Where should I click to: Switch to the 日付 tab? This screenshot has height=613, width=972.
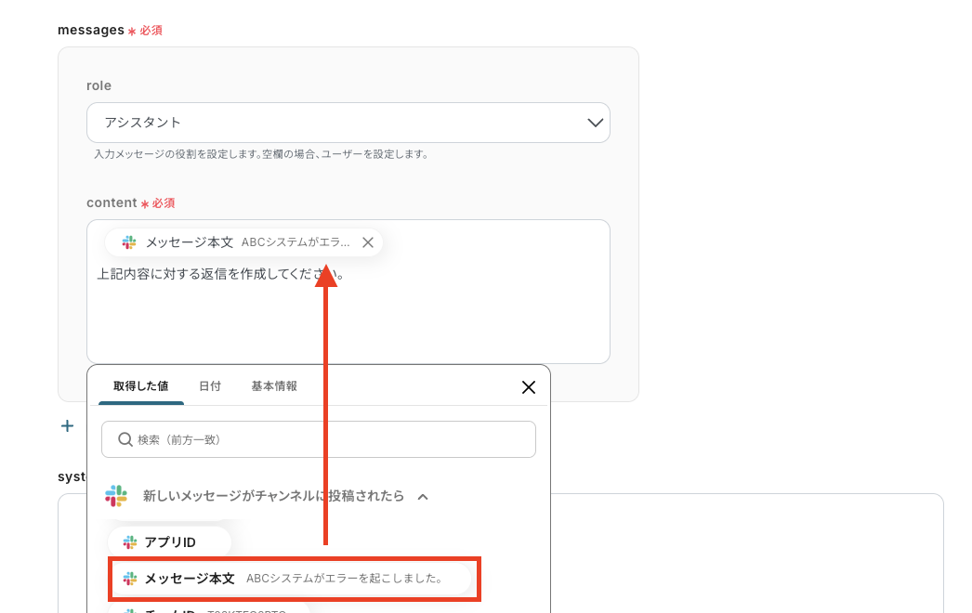click(x=210, y=385)
